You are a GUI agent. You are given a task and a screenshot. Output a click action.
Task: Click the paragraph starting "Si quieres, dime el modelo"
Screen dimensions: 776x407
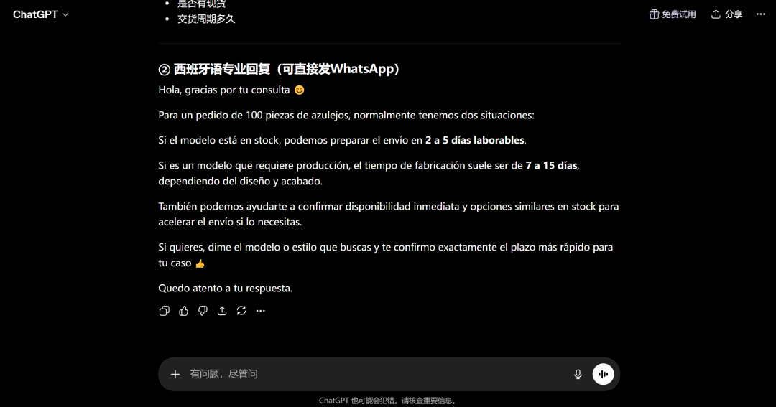(x=386, y=255)
